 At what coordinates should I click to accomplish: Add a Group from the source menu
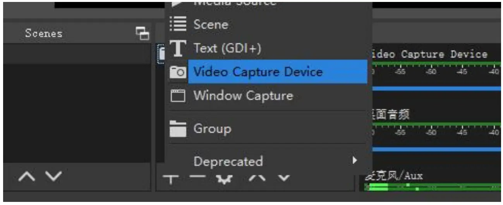pyautogui.click(x=212, y=128)
